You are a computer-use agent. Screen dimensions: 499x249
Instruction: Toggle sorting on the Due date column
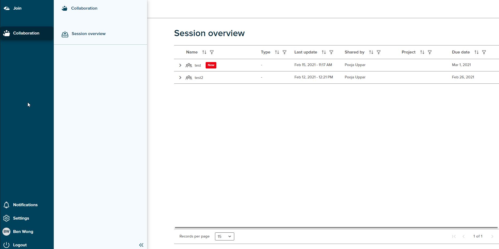click(476, 52)
